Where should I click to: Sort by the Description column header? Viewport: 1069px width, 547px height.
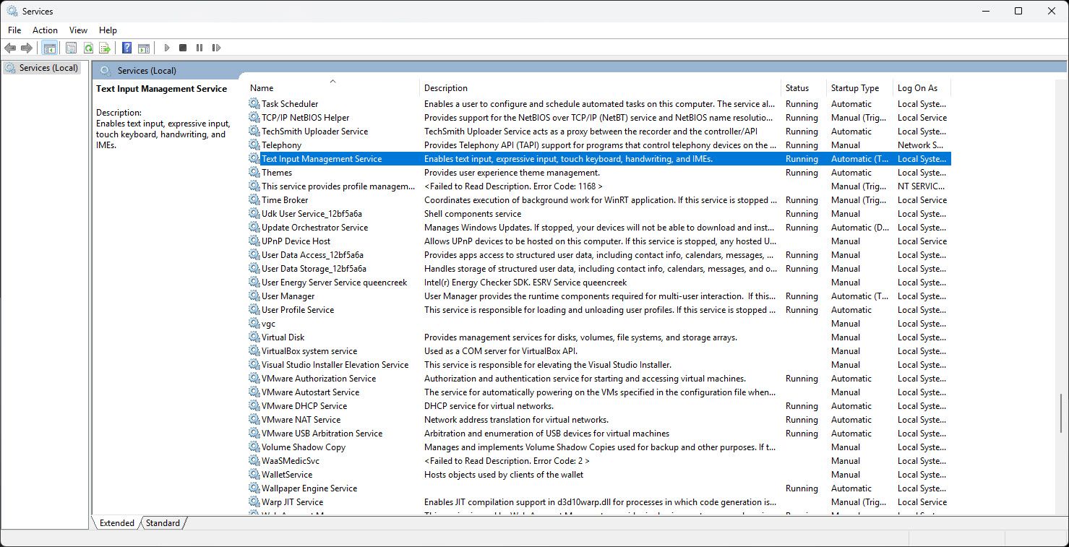[600, 88]
